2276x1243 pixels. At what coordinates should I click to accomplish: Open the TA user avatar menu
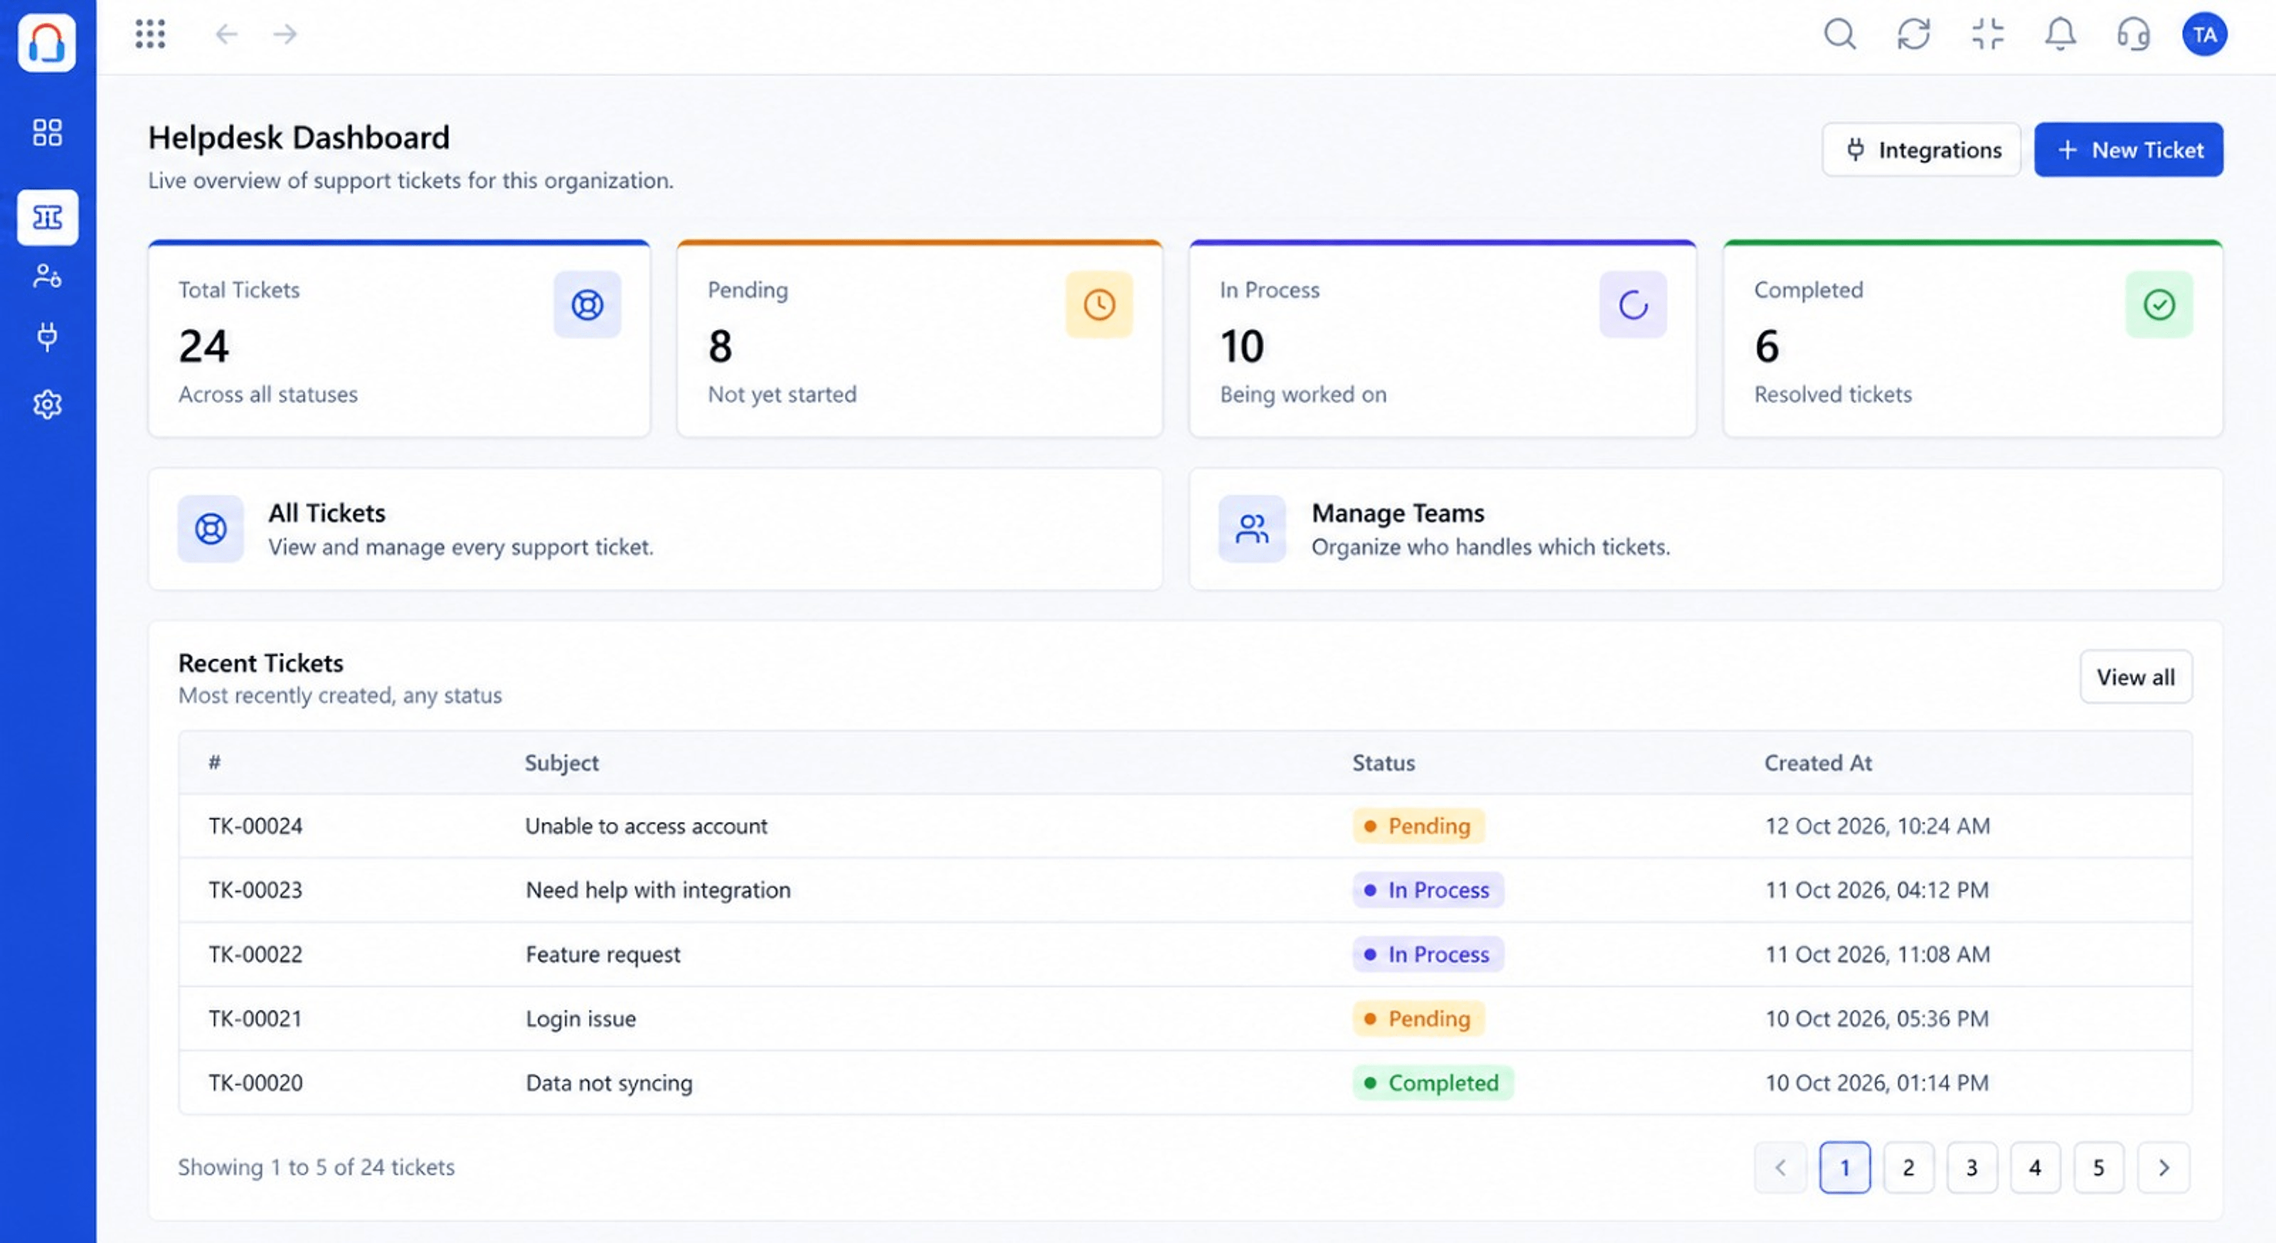pyautogui.click(x=2204, y=34)
